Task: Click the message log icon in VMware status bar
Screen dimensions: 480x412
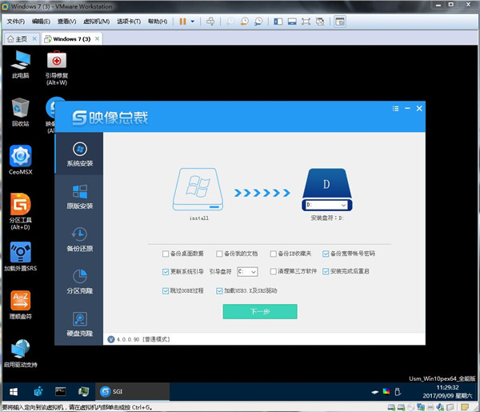Action: point(465,407)
